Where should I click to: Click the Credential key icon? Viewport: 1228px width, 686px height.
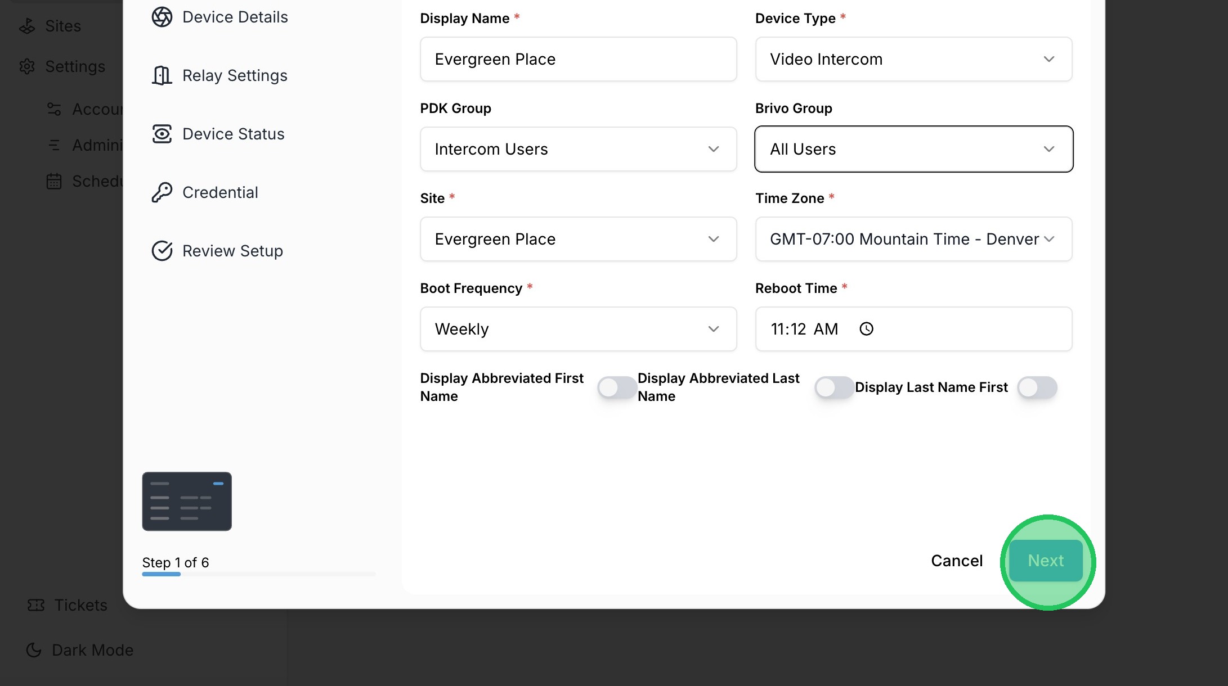(162, 192)
